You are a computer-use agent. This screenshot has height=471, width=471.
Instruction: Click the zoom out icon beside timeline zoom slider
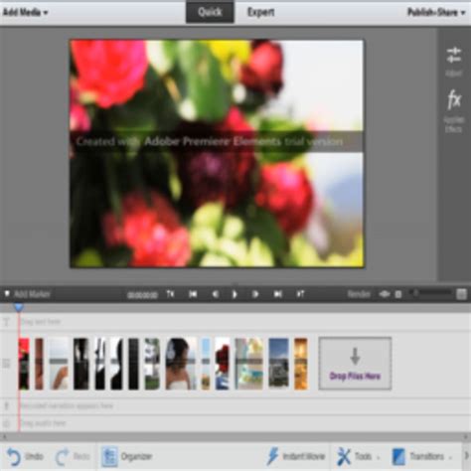coord(398,294)
